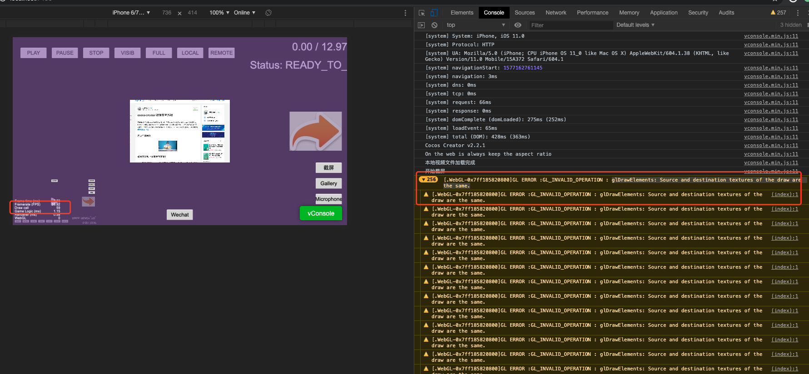Image resolution: width=809 pixels, height=374 pixels.
Task: Click the LOCAL button
Action: (190, 53)
